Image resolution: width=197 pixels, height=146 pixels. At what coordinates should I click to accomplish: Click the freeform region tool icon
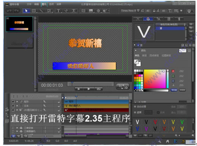click(x=83, y=11)
